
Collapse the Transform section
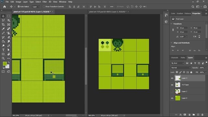point(171,24)
